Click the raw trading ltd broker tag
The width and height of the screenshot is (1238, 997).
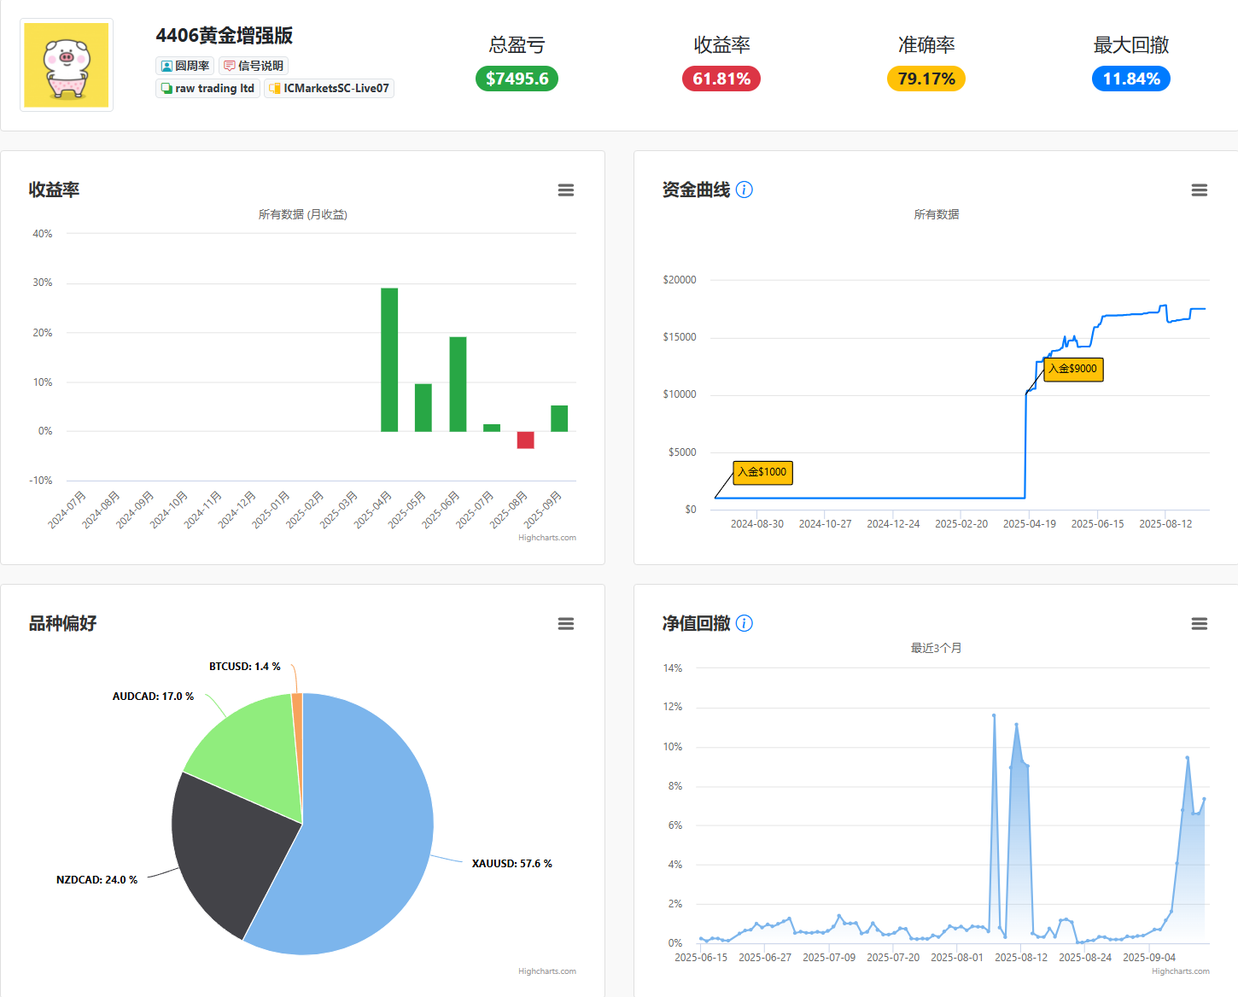click(x=207, y=88)
